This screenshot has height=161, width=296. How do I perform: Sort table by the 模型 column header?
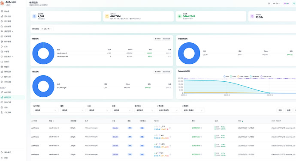pyautogui.click(x=51, y=121)
